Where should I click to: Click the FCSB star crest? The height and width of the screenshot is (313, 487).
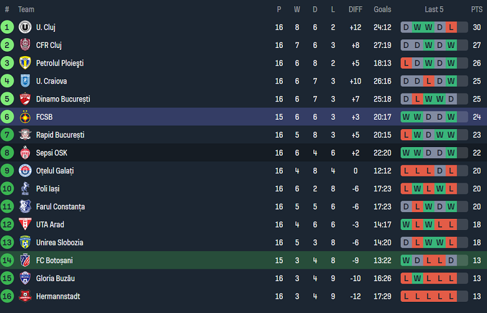coord(25,117)
